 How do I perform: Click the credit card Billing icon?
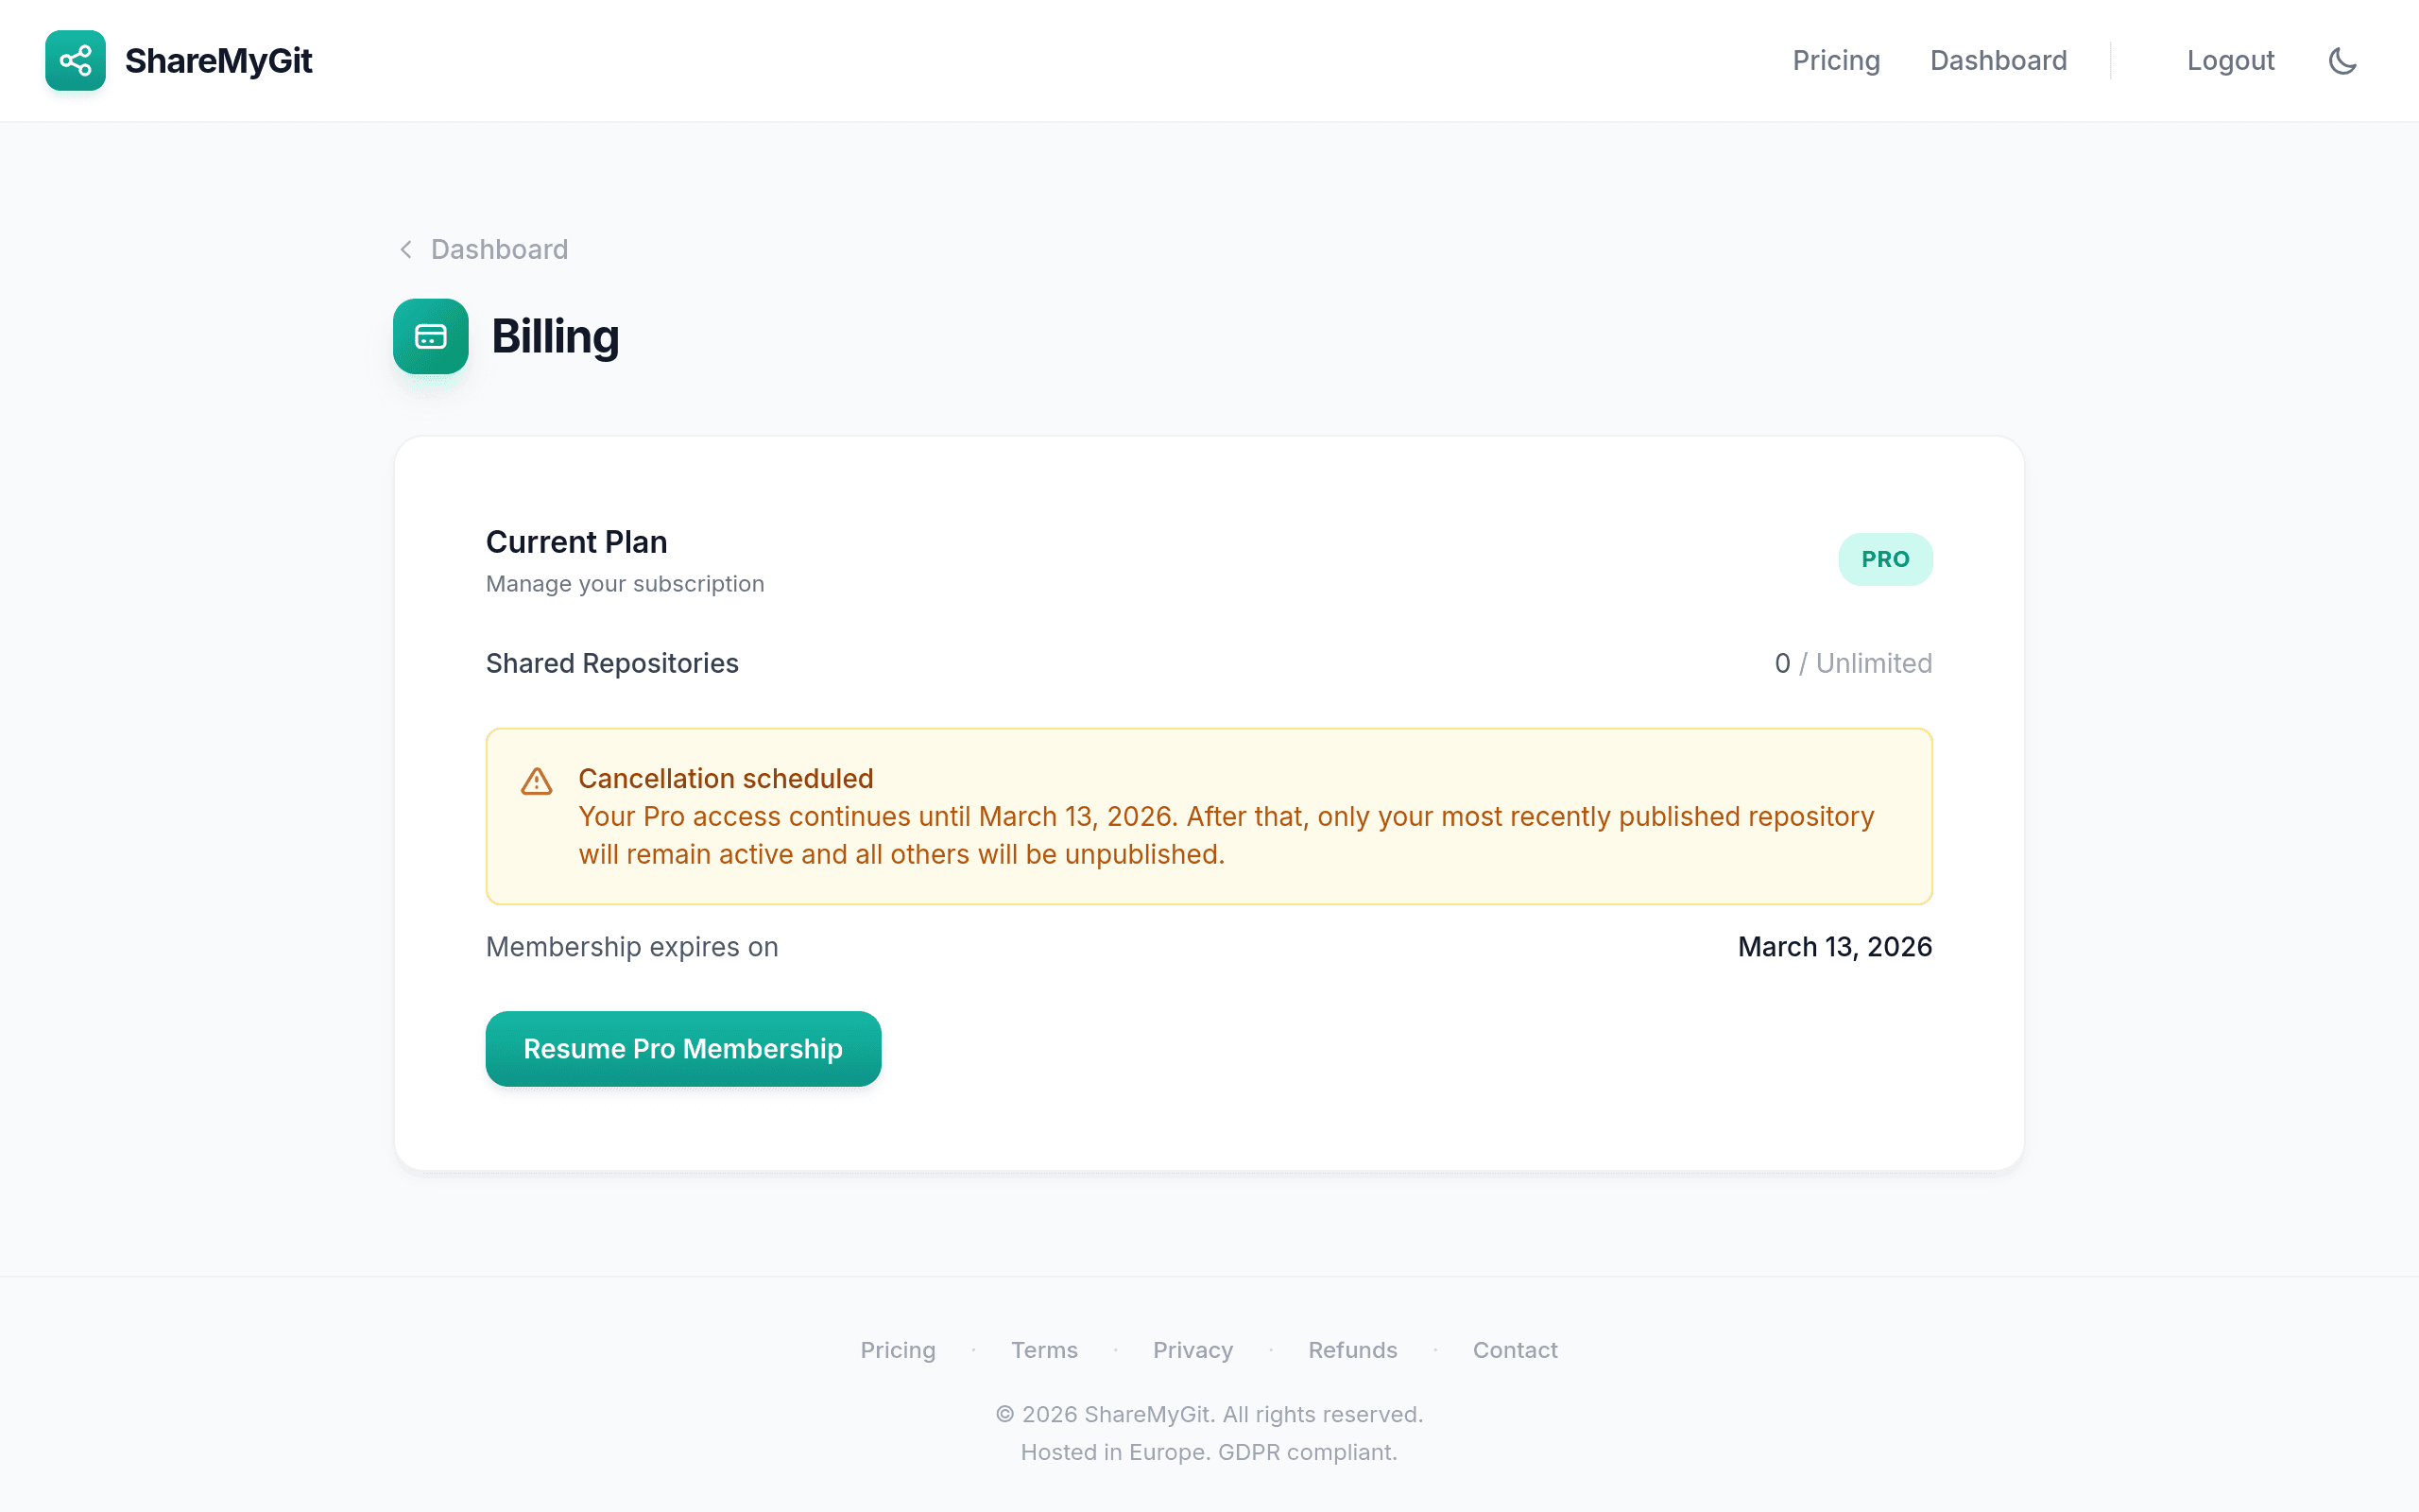pos(430,337)
